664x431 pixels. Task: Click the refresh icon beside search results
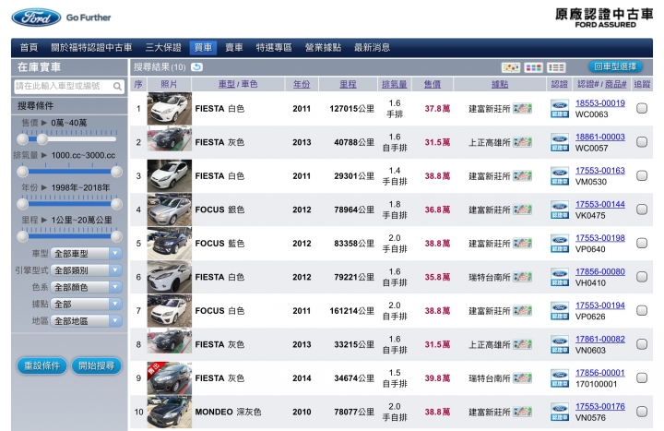[x=197, y=67]
